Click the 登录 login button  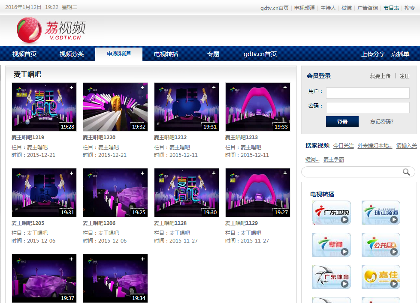(x=342, y=122)
